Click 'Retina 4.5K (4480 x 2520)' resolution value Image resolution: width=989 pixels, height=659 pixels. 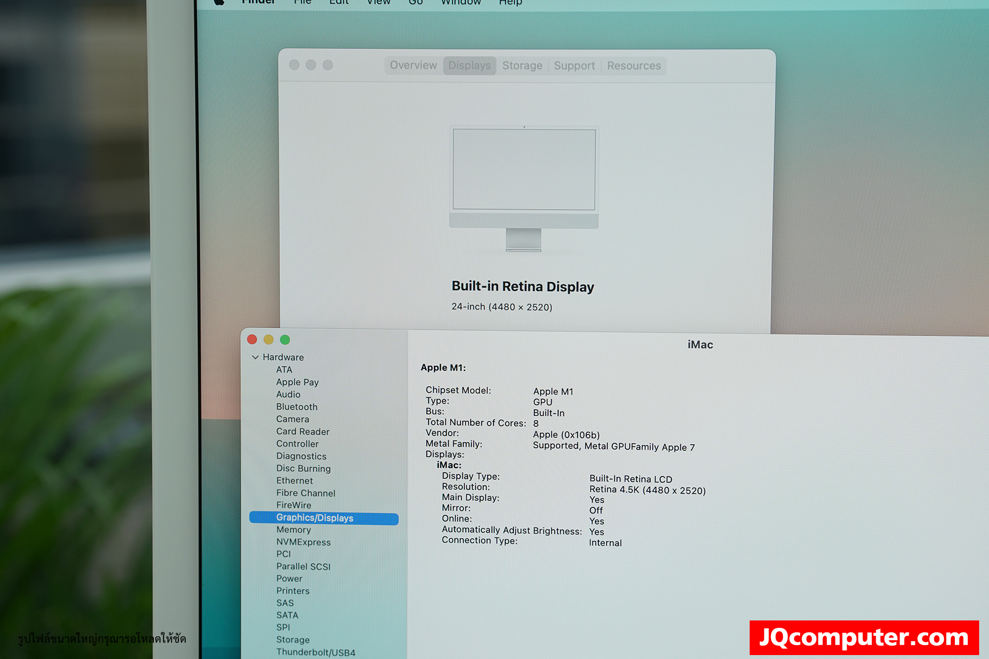(647, 490)
